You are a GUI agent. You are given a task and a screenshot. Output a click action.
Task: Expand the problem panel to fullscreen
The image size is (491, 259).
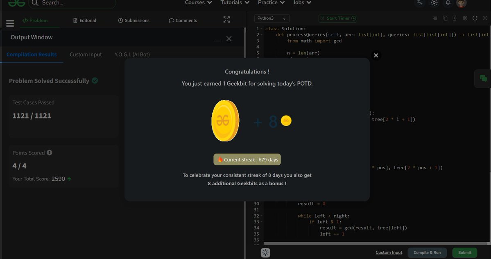pos(227,20)
